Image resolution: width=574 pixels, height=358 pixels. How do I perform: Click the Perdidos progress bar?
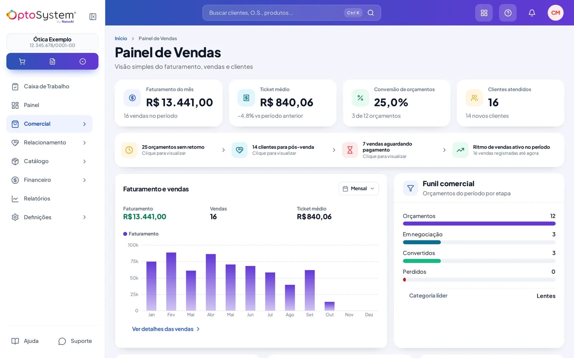[479, 280]
